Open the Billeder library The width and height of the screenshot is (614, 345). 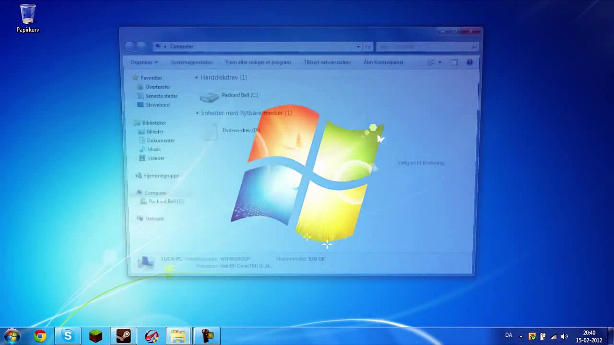[155, 132]
